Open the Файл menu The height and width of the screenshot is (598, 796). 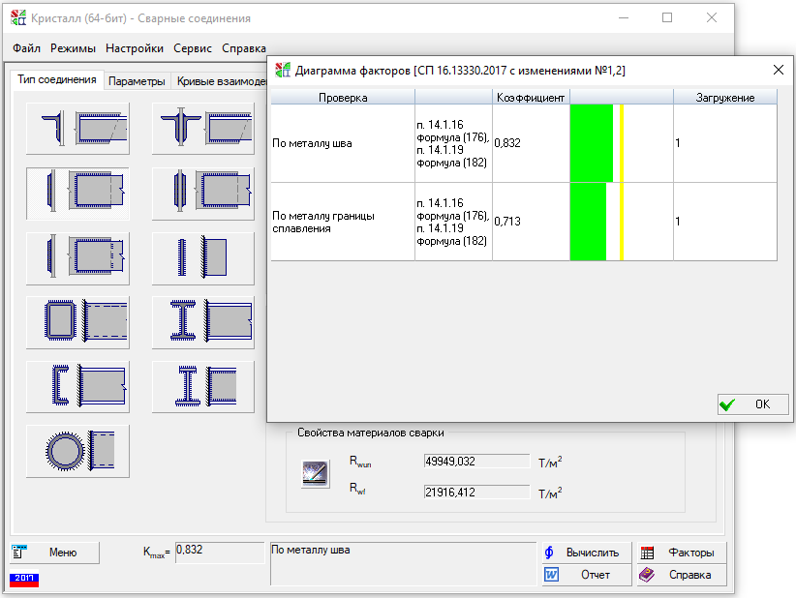pyautogui.click(x=26, y=48)
